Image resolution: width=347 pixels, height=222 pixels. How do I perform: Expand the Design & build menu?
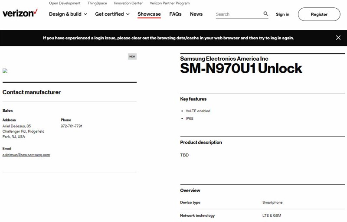68,14
